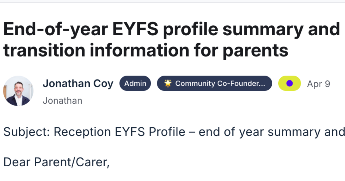Viewport: 345px width, 181px height.
Task: Click "Reception EYFS Profile" in the subject line
Action: [x=119, y=132]
